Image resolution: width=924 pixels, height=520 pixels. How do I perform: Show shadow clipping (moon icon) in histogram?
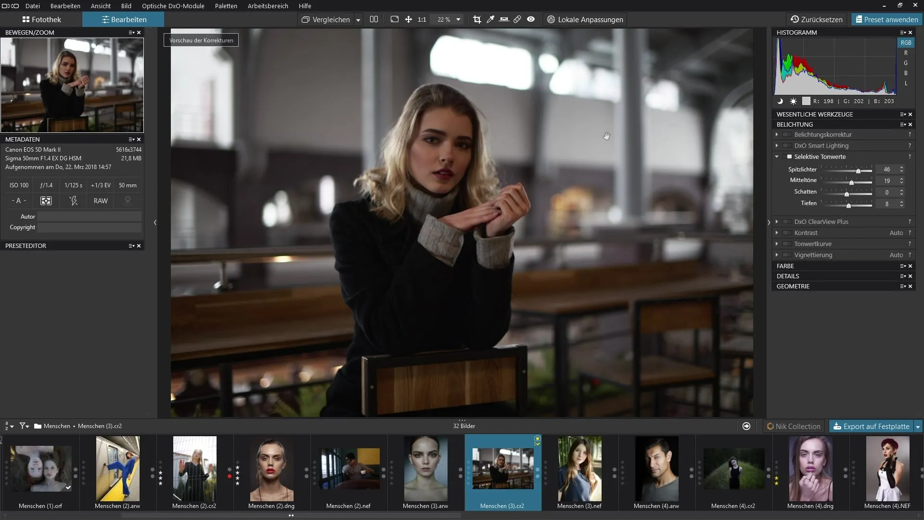click(780, 101)
